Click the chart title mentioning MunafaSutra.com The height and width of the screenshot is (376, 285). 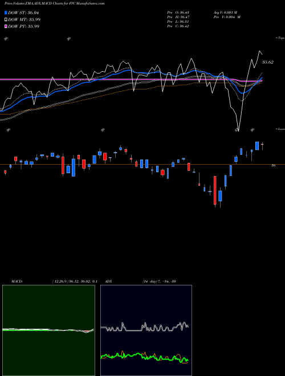coord(55,3)
